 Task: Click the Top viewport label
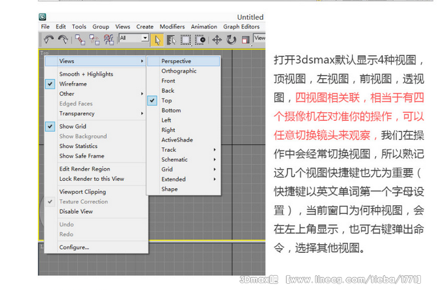pyautogui.click(x=44, y=53)
